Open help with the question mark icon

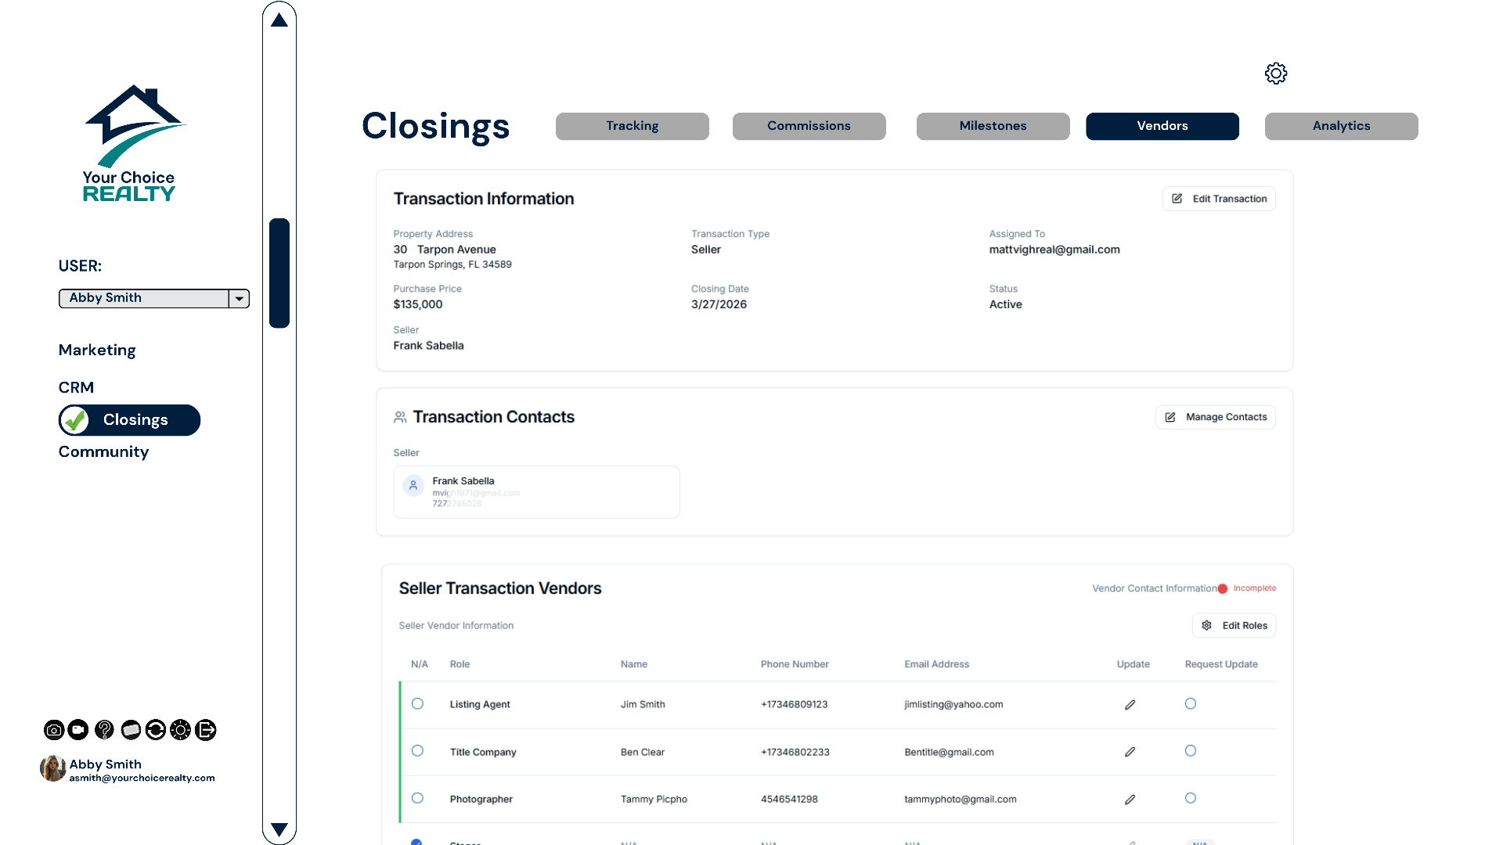(x=104, y=730)
